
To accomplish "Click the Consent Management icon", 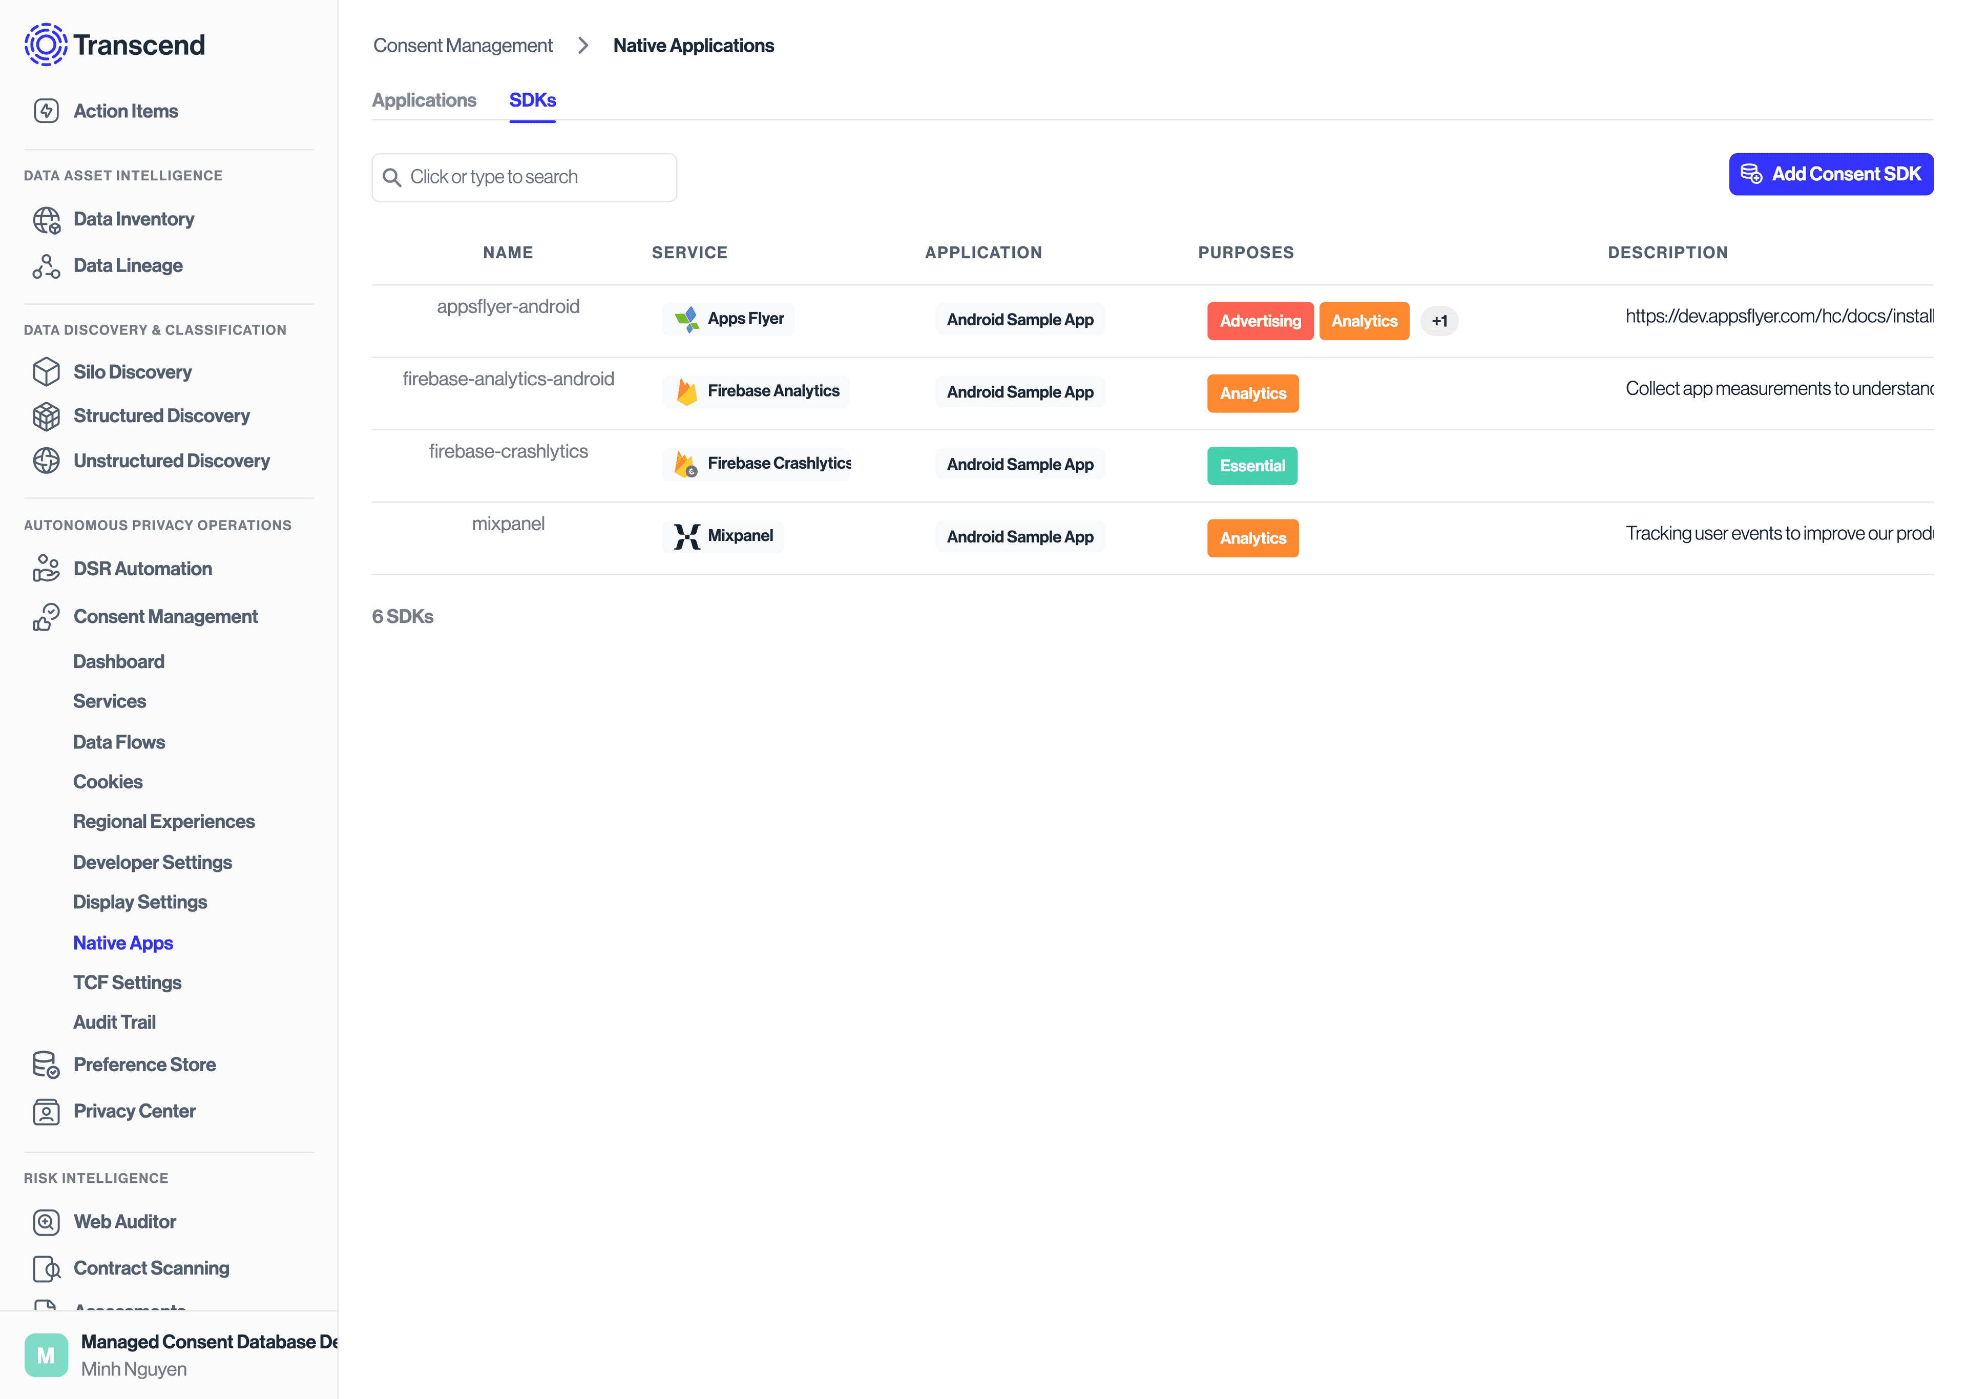I will pyautogui.click(x=44, y=616).
